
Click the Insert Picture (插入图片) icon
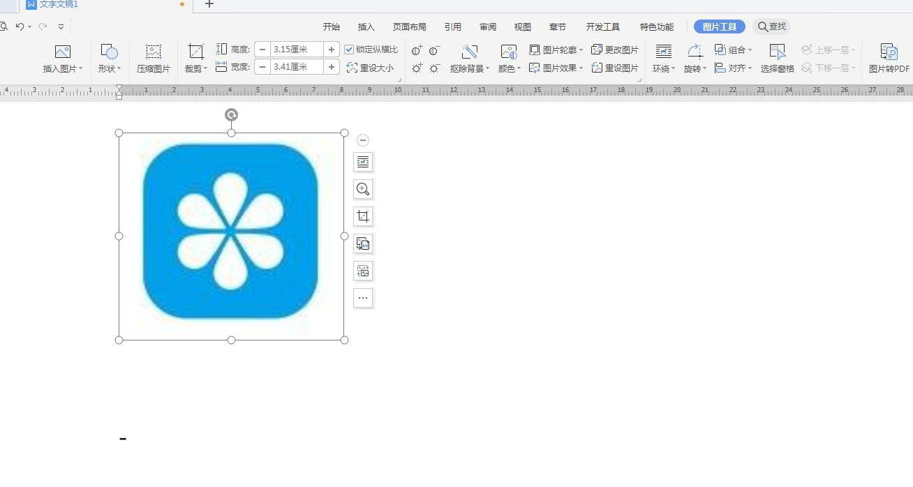[x=63, y=52]
